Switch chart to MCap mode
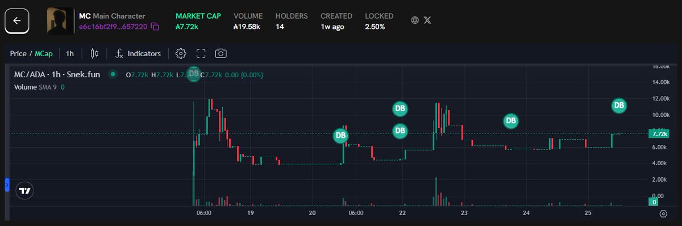Viewport: 682px width, 226px height. 44,53
